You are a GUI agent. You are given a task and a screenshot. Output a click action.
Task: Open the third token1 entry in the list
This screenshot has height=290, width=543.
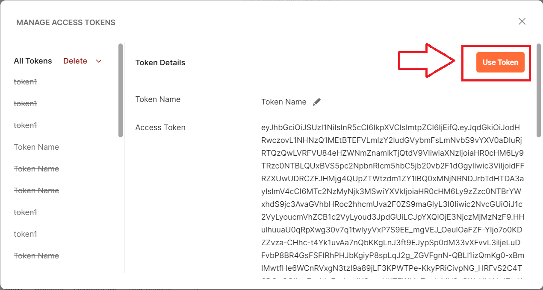(x=26, y=125)
